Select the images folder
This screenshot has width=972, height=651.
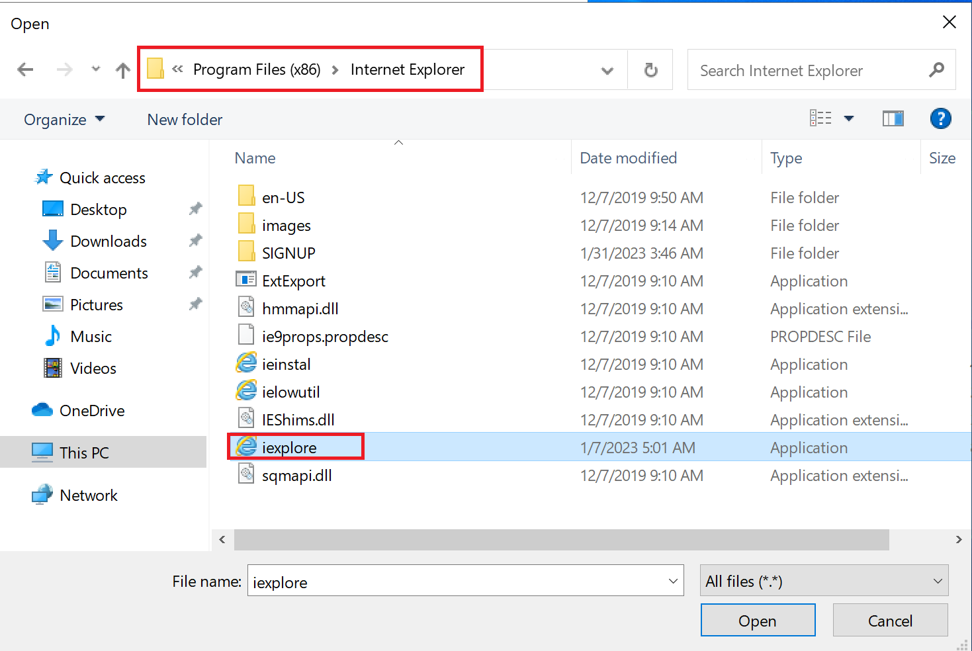tap(286, 226)
